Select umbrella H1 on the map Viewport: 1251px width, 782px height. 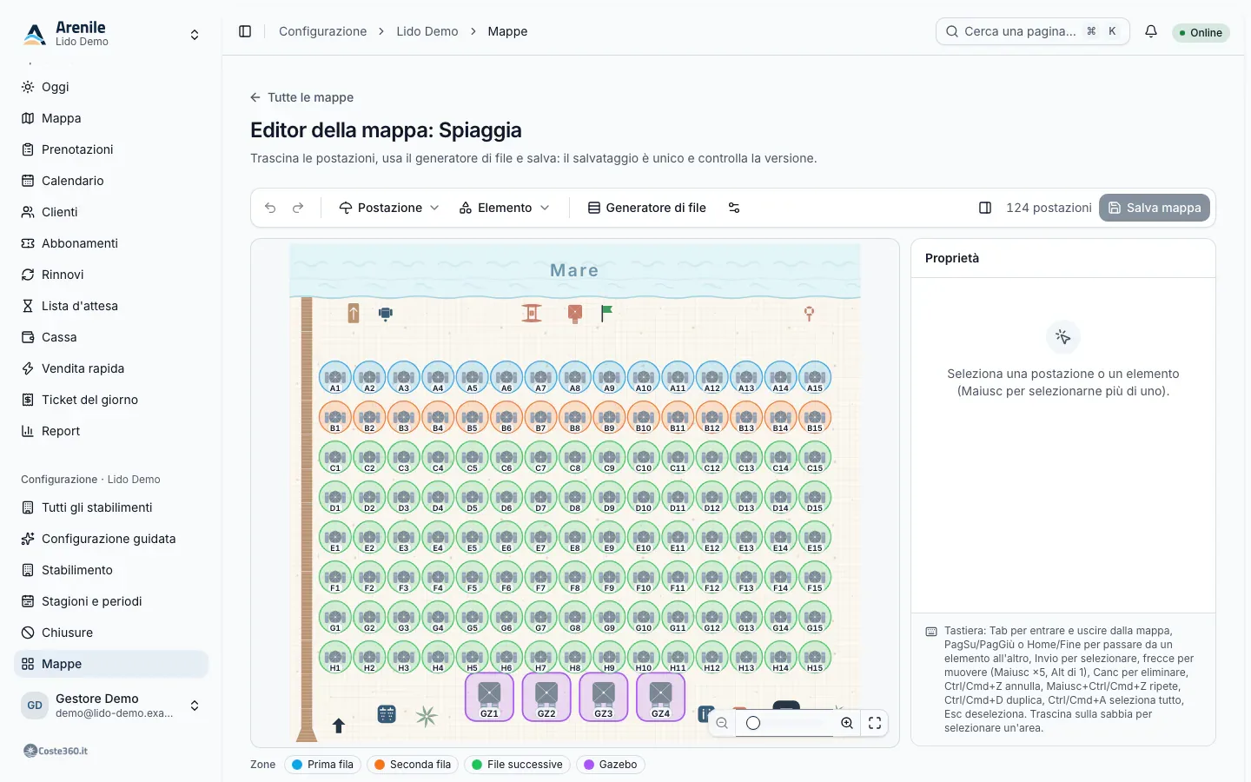point(335,657)
